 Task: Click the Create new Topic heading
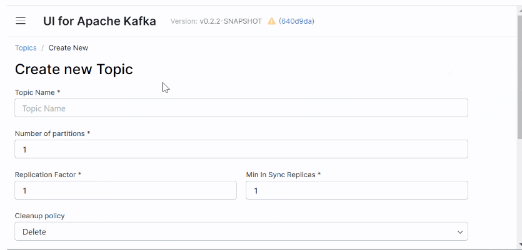(x=74, y=69)
